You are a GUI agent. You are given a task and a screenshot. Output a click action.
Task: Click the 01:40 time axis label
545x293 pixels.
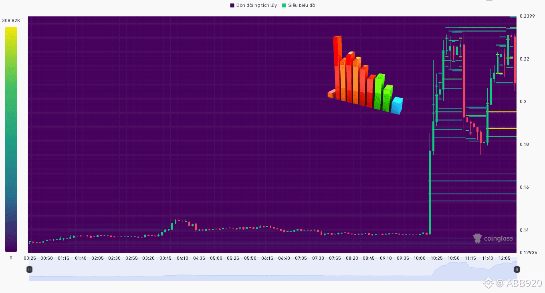pyautogui.click(x=81, y=258)
